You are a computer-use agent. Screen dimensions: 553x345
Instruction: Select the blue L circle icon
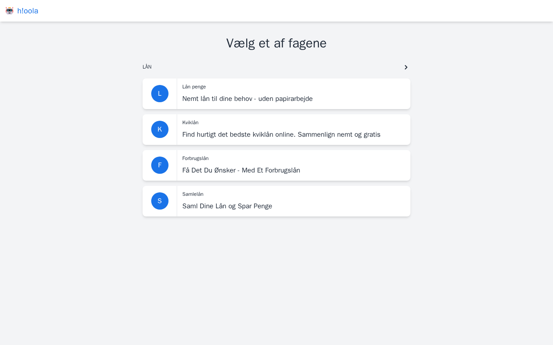(160, 94)
